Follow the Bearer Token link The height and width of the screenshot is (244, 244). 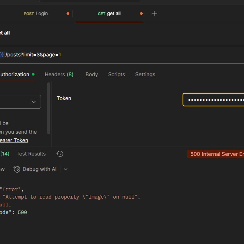[x=14, y=140]
